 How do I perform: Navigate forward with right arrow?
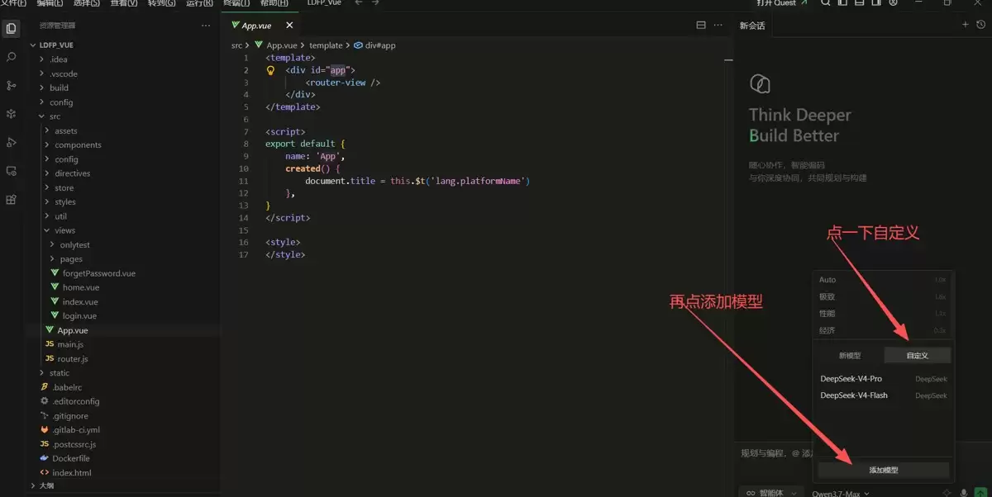pos(375,3)
